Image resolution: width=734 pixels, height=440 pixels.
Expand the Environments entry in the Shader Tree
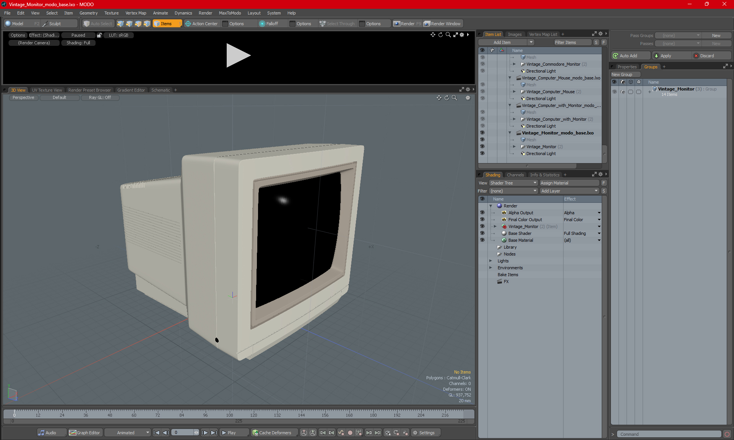click(x=490, y=268)
